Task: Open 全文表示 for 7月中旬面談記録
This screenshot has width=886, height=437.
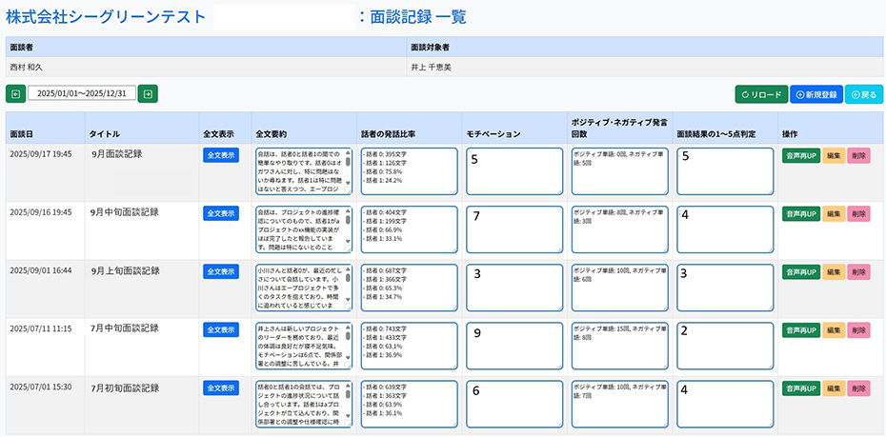Action: tap(220, 329)
